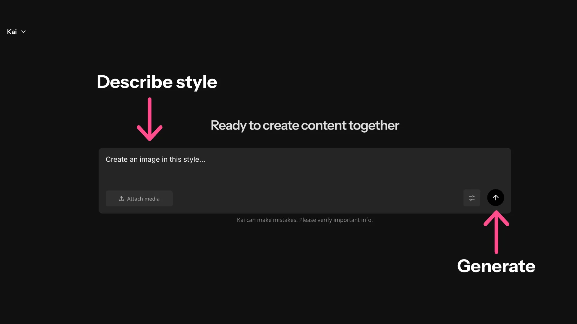Viewport: 577px width, 324px height.
Task: Click the word 'together' in the heading
Action: pos(374,125)
